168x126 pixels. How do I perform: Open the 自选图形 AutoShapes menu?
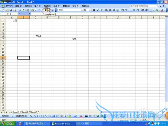[22, 116]
